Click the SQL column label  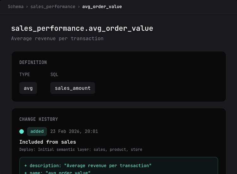54,75
